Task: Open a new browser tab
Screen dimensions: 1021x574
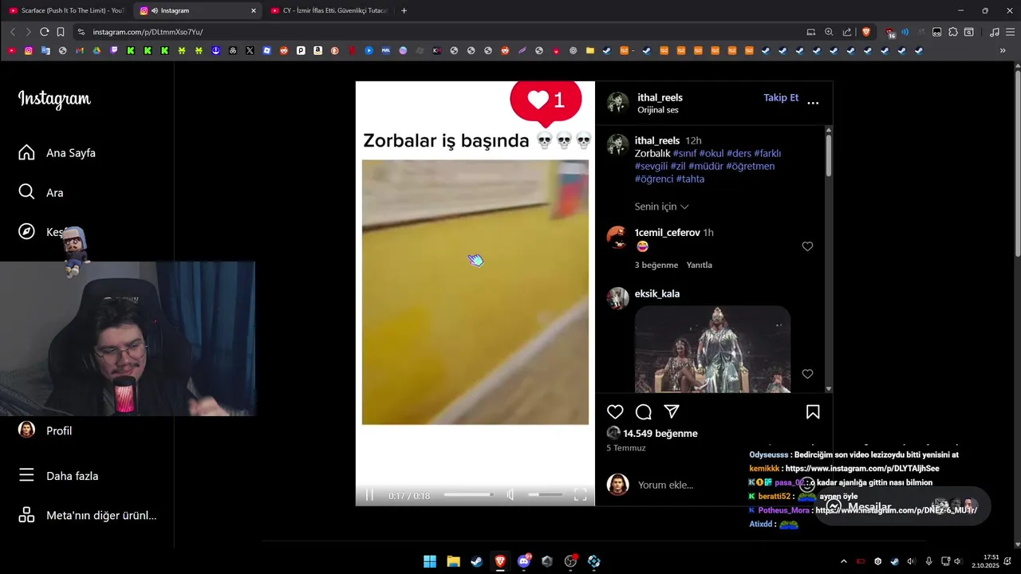Action: tap(404, 10)
